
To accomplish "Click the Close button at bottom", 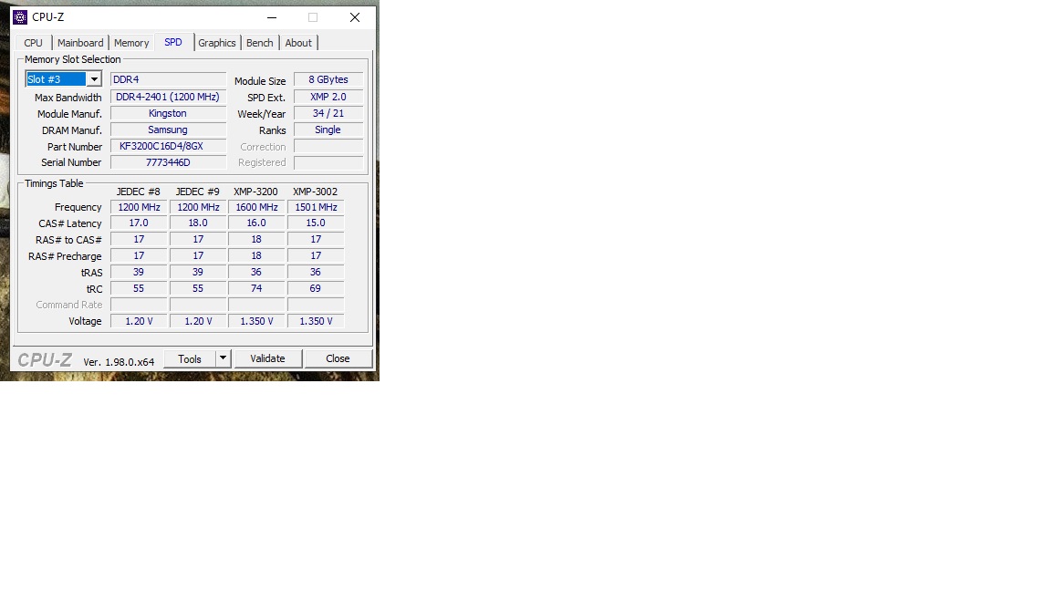I will pos(338,358).
